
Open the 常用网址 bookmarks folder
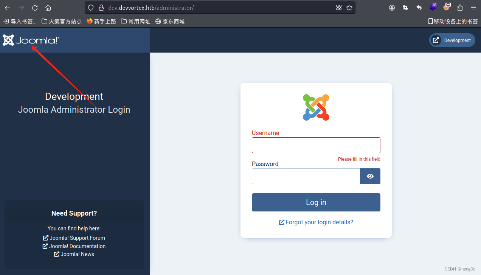click(x=136, y=22)
